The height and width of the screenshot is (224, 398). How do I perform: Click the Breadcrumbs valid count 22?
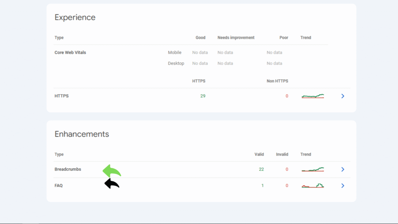pyautogui.click(x=261, y=170)
